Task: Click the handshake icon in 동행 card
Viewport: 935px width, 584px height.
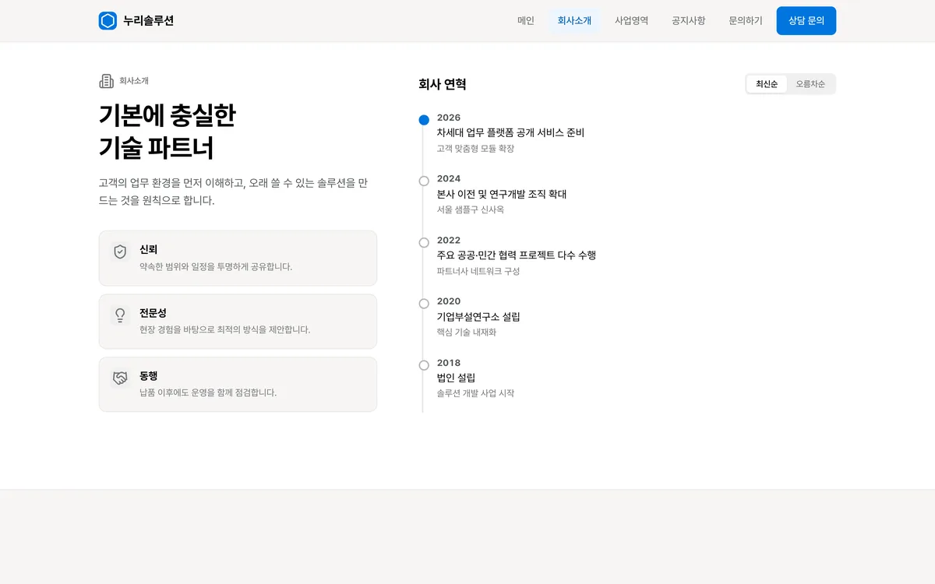Action: pos(120,378)
